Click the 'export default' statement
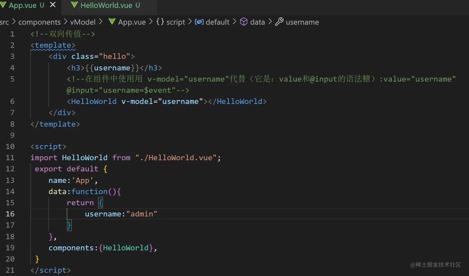469x276 pixels. [67, 169]
